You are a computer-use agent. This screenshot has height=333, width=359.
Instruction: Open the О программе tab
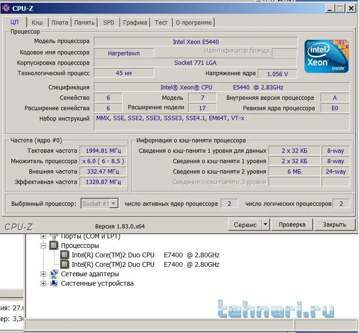pyautogui.click(x=194, y=22)
